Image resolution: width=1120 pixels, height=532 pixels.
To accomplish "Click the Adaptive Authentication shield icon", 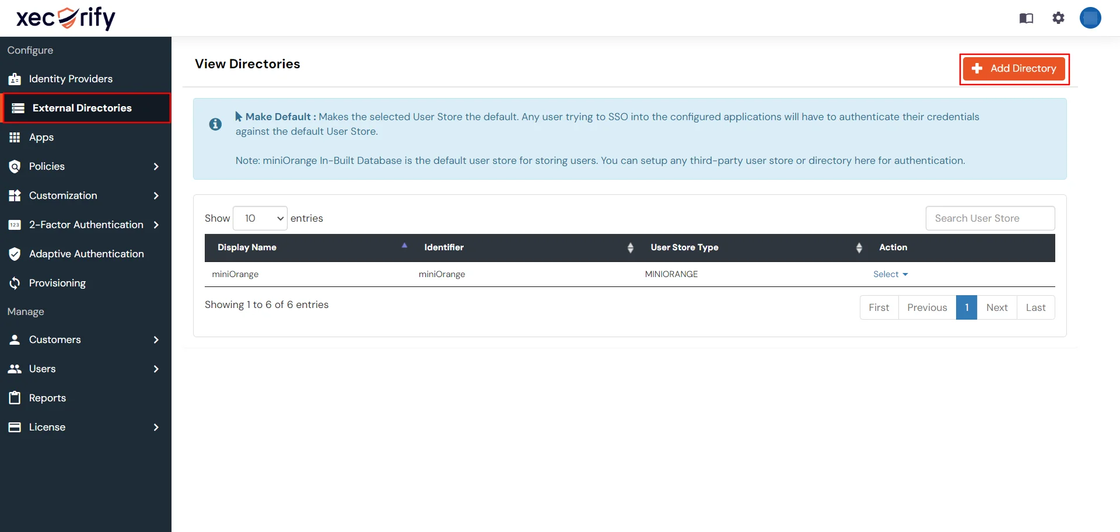I will [x=15, y=254].
